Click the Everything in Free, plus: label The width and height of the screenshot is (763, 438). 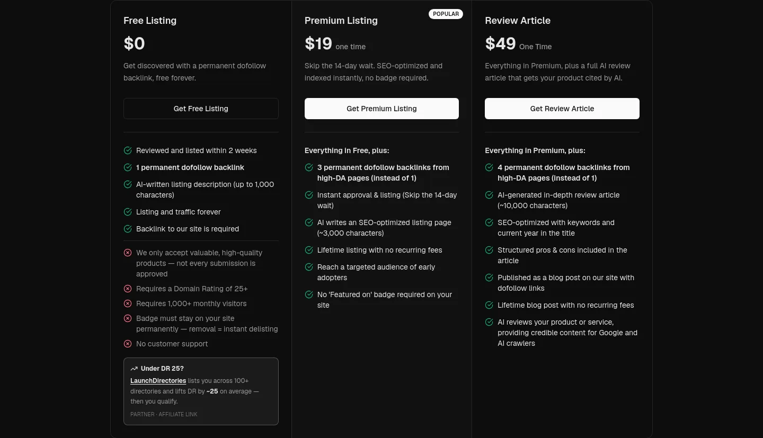(x=347, y=150)
